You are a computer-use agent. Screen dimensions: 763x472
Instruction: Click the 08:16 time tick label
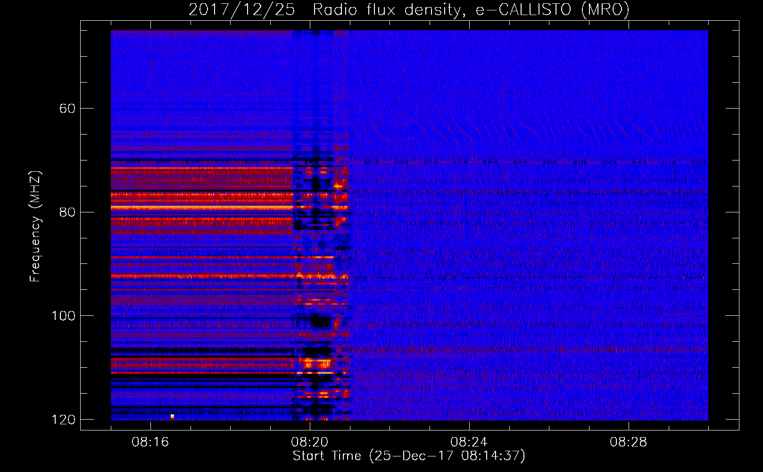pyautogui.click(x=150, y=442)
